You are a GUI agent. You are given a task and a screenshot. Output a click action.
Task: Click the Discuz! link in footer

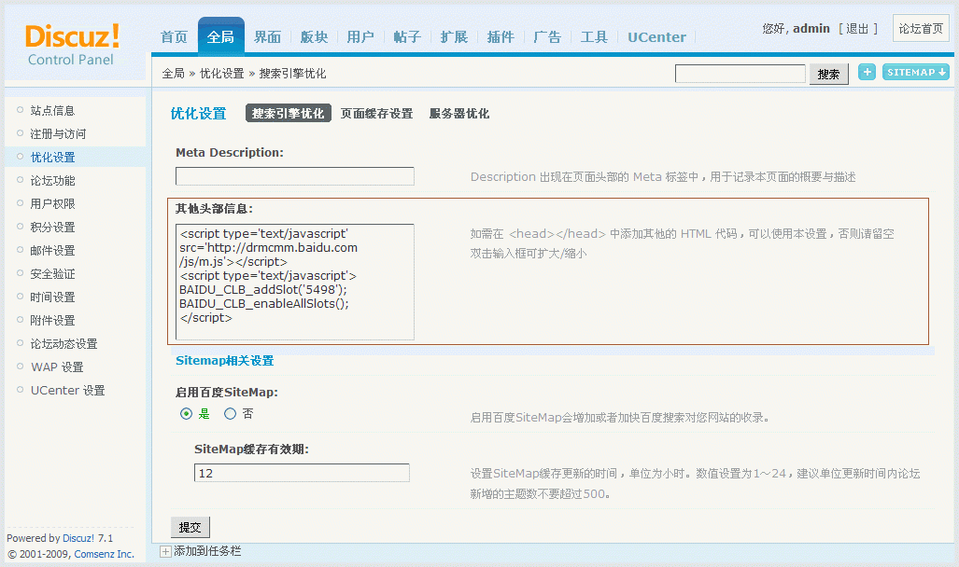[78, 538]
